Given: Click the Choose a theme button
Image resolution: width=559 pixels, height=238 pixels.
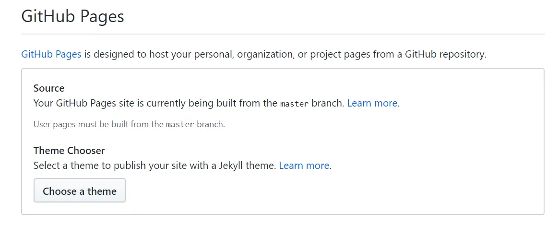Looking at the screenshot, I should point(80,191).
